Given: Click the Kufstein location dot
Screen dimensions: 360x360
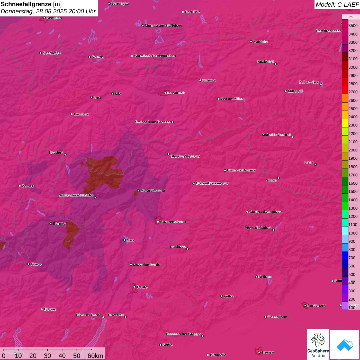Looking at the screenshot, I should (251, 42).
